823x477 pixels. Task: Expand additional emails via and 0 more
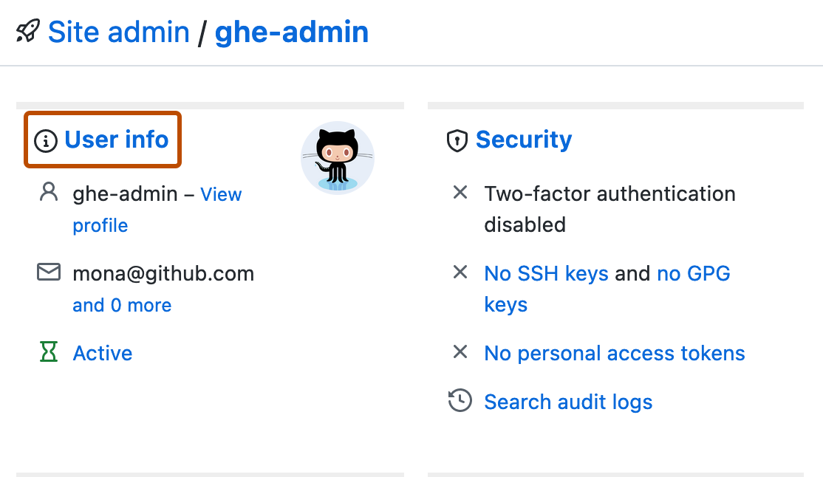tap(122, 304)
